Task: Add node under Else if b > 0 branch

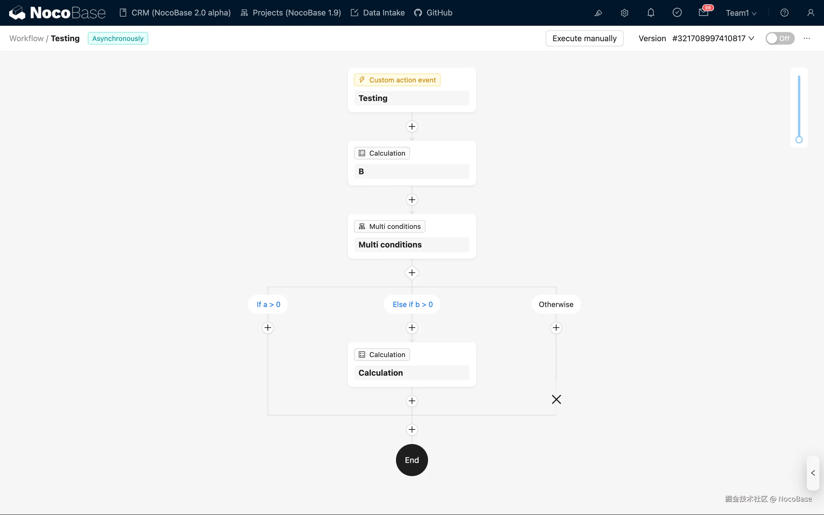Action: (x=412, y=328)
